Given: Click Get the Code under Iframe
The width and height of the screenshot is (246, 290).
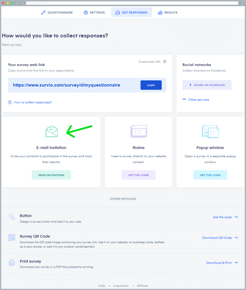Looking at the screenshot, I should (138, 175).
